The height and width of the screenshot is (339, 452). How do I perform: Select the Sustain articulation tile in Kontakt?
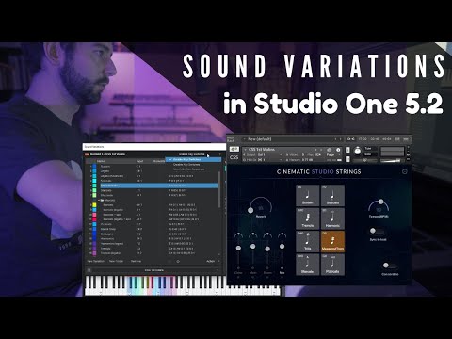coord(307,195)
